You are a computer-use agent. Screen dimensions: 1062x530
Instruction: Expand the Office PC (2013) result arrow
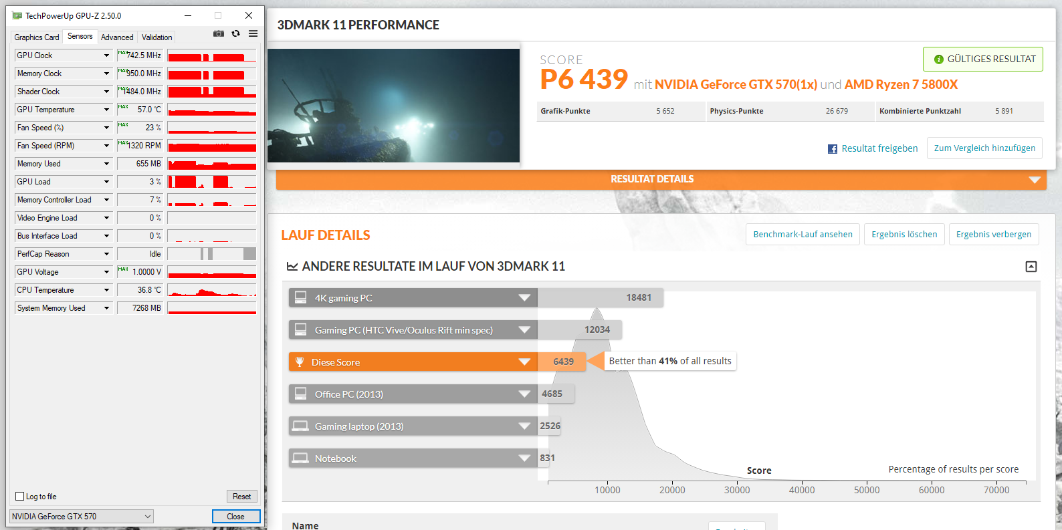(524, 394)
